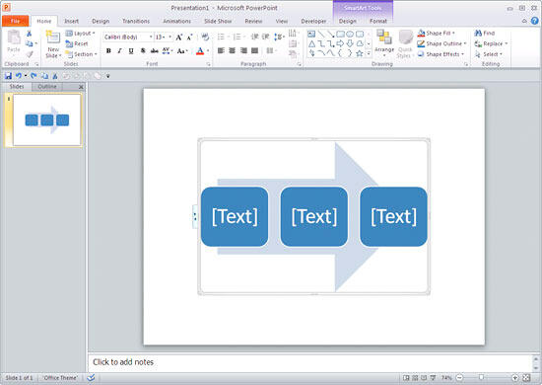Open the Animations ribbon tab
The image size is (542, 385).
coord(176,21)
